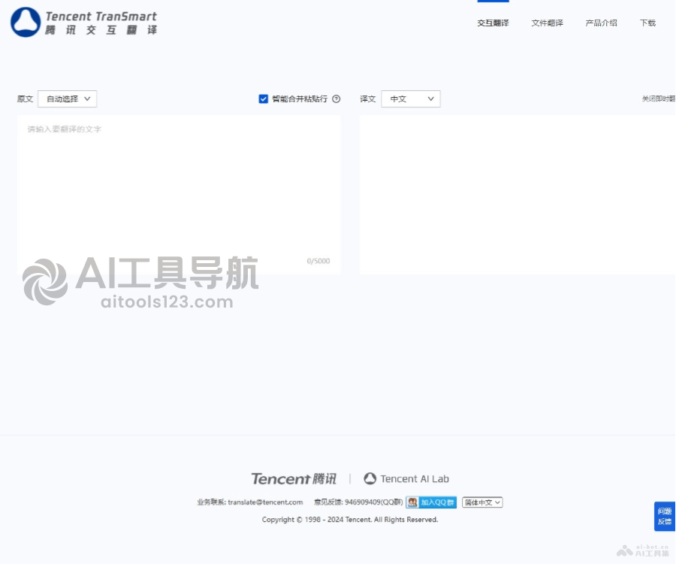Click the translation output panel
This screenshot has height=564, width=676.
(x=518, y=195)
